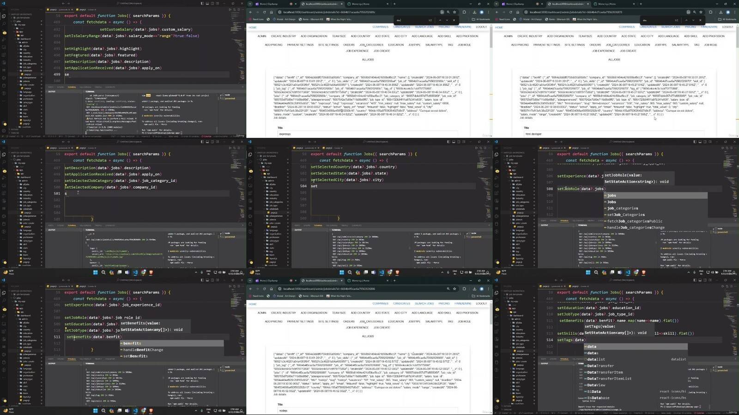Viewport: 739px width, 415px height.
Task: Click JOB CREATE in the expressjs job browser
Action: pyautogui.click(x=382, y=51)
